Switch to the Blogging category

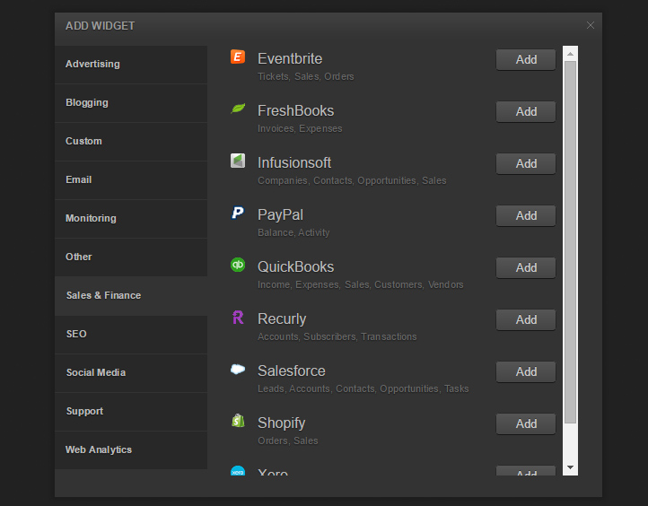pyautogui.click(x=131, y=103)
